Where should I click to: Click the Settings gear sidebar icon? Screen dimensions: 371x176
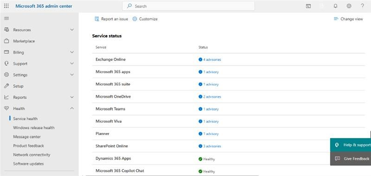(x=6, y=75)
